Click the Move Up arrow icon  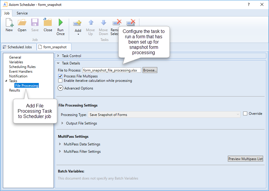(x=91, y=23)
